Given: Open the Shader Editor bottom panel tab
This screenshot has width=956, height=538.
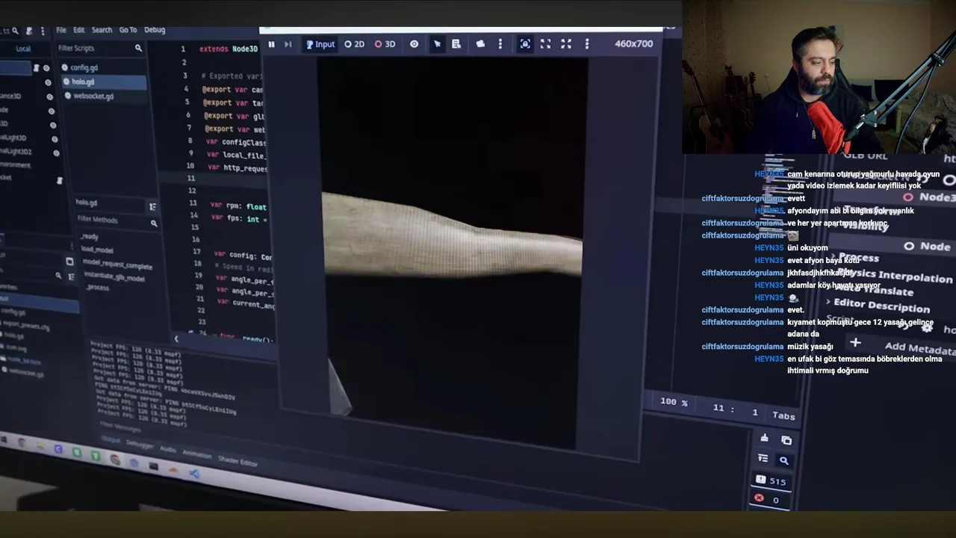Looking at the screenshot, I should [x=238, y=461].
